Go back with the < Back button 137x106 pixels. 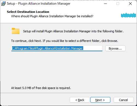point(80,100)
